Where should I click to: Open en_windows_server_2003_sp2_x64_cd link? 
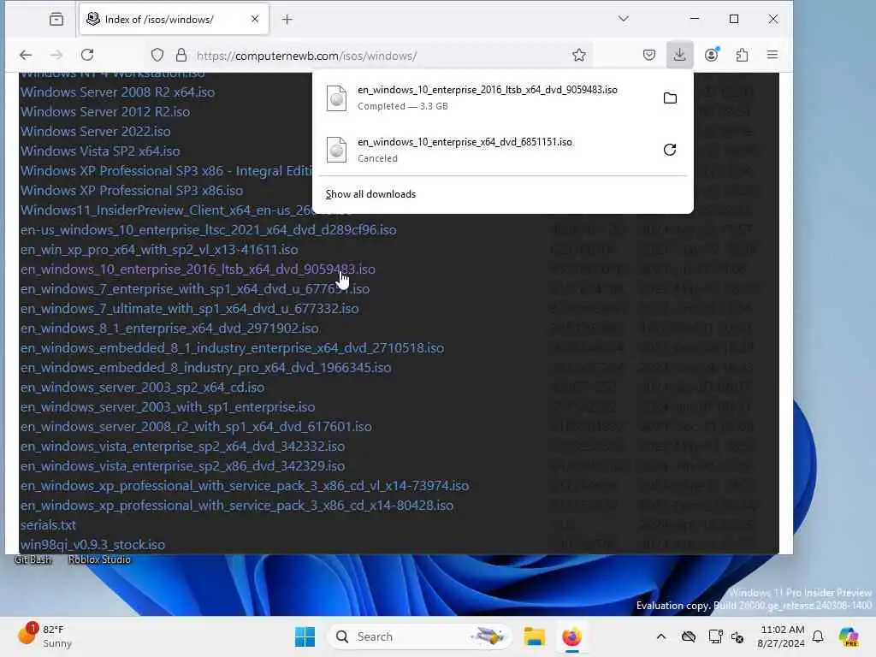143,388
